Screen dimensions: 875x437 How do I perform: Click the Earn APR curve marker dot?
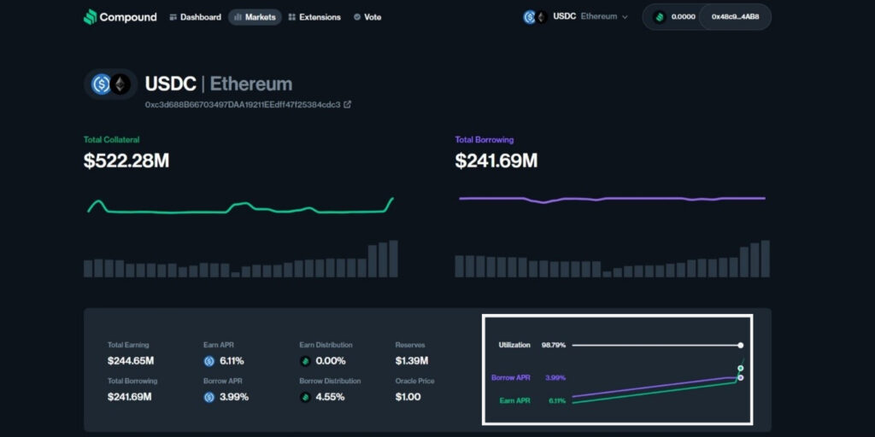[x=741, y=368]
